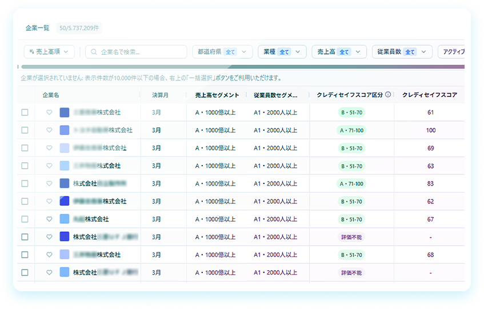Viewport: 484px width, 309px height.
Task: Sort by 売上高セグメント column header
Action: coord(217,95)
